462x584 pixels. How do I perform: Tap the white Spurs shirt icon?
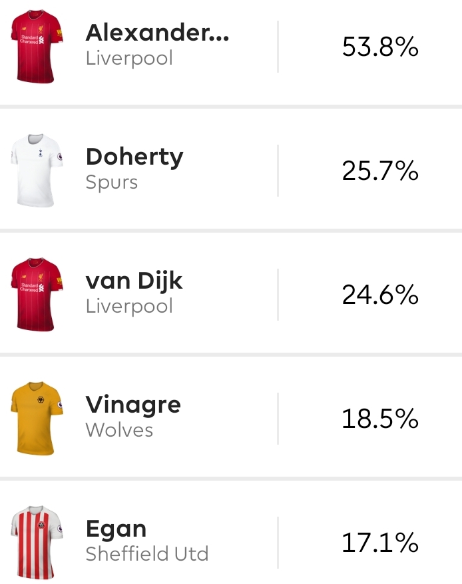[x=37, y=170]
